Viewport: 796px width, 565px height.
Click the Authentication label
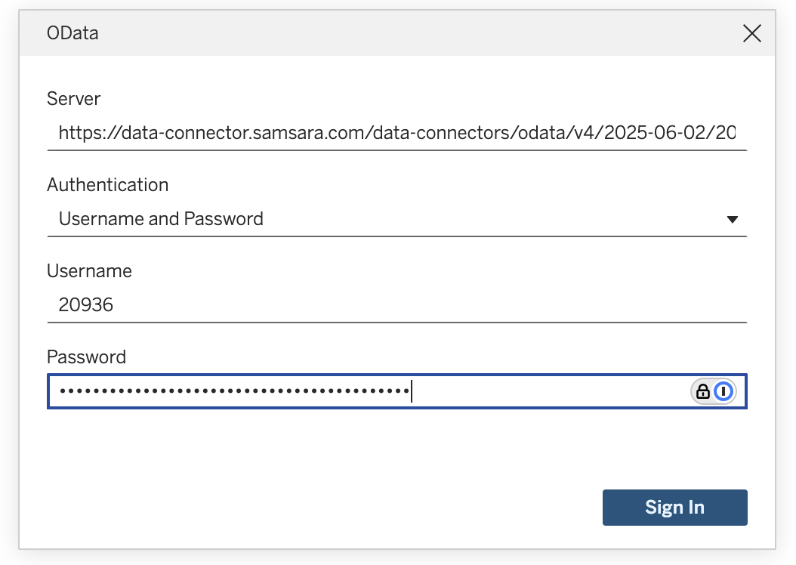107,185
